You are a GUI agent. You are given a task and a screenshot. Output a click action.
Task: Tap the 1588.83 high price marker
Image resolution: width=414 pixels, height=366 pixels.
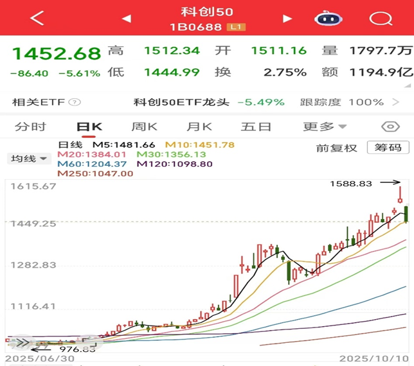351,184
